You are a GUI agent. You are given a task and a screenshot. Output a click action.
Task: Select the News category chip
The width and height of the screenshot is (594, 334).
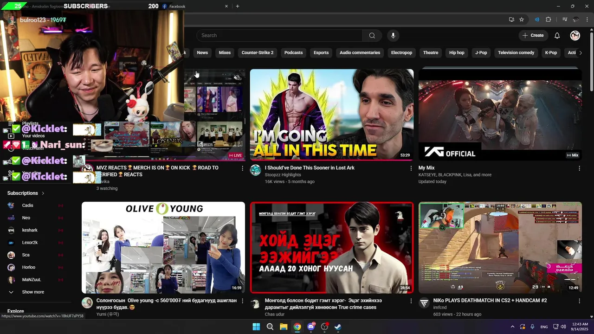[202, 52]
